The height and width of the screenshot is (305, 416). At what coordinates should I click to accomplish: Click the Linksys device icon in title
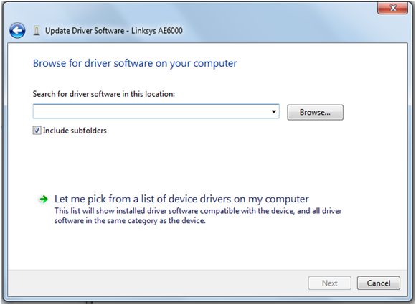37,31
